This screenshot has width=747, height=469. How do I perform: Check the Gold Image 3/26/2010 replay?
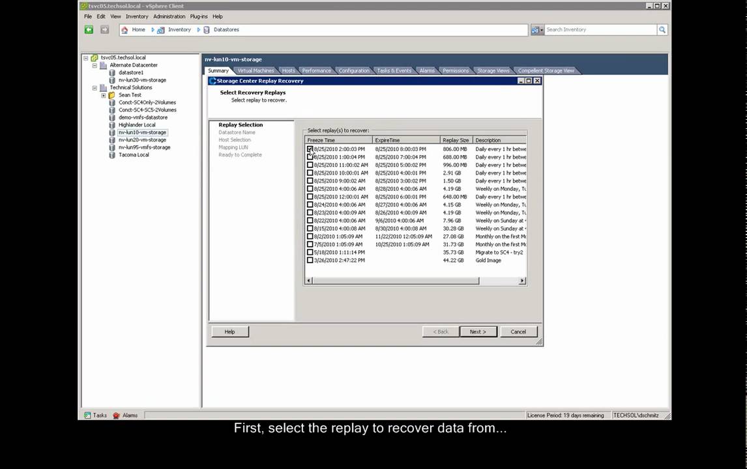(310, 260)
